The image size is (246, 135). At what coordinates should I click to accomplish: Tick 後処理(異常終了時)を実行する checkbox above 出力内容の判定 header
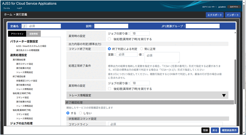point(110,39)
